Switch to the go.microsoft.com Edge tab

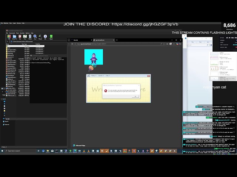104,40
